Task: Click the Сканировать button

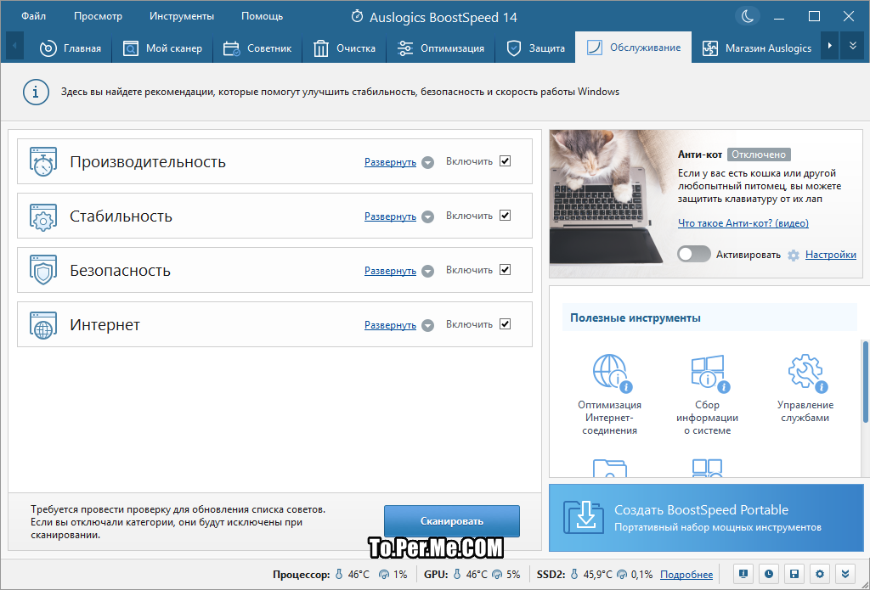Action: click(x=452, y=521)
